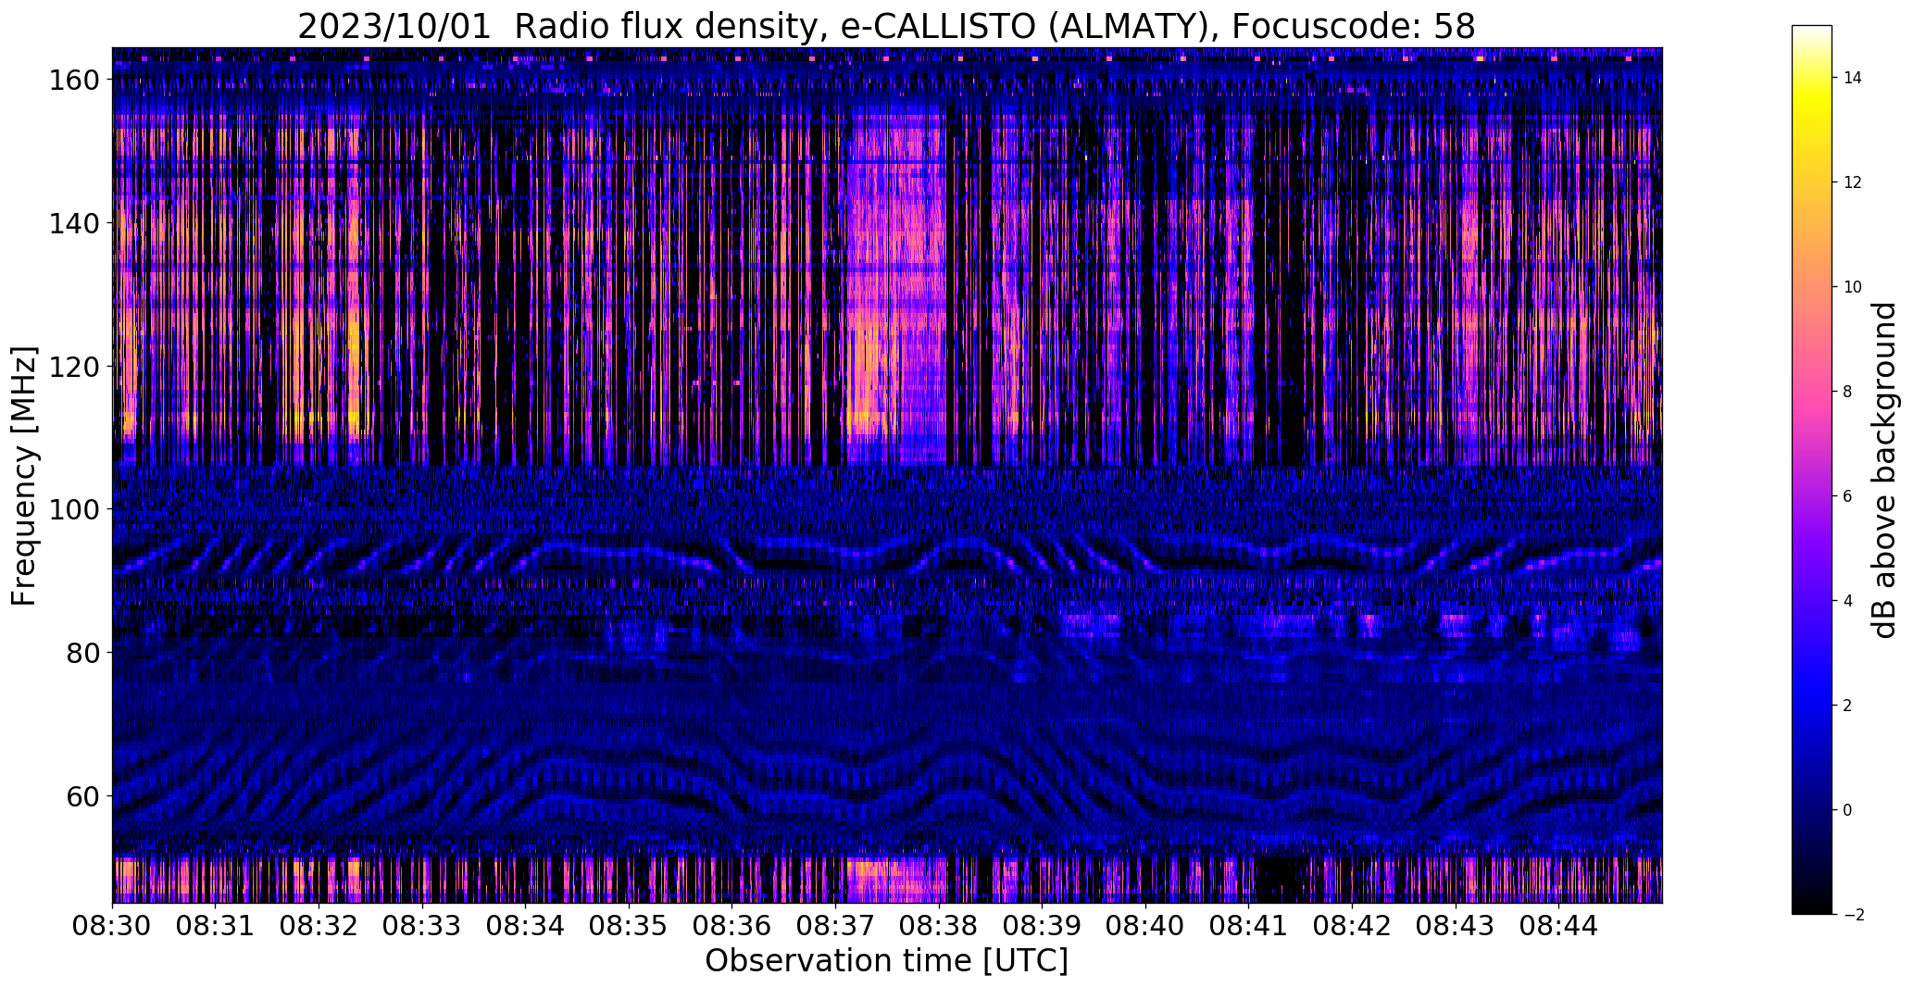The width and height of the screenshot is (1913, 988).
Task: Click the 08:44 time tick label
Action: click(x=1558, y=926)
